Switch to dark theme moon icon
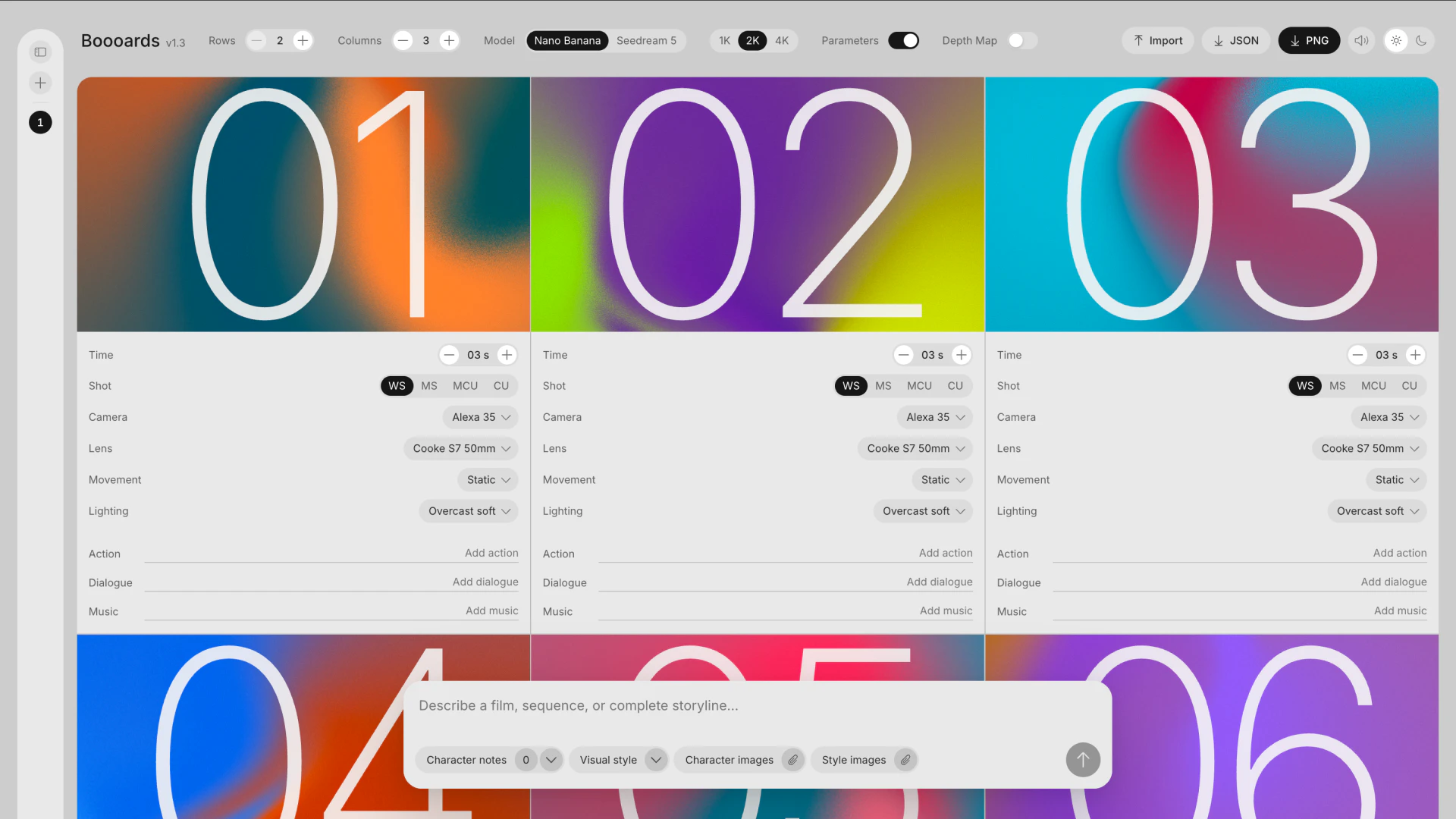Viewport: 1456px width, 819px height. point(1421,40)
